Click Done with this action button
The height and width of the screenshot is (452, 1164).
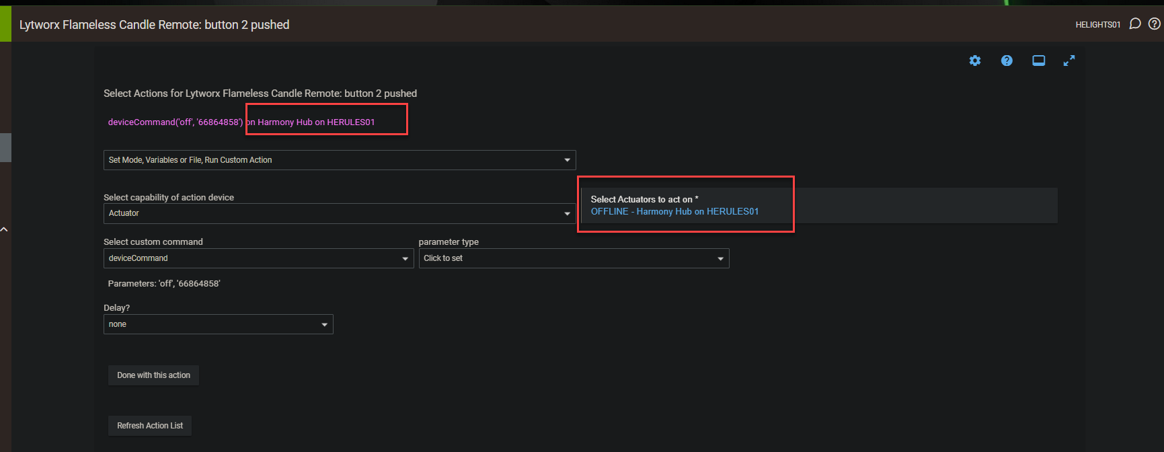pyautogui.click(x=153, y=375)
